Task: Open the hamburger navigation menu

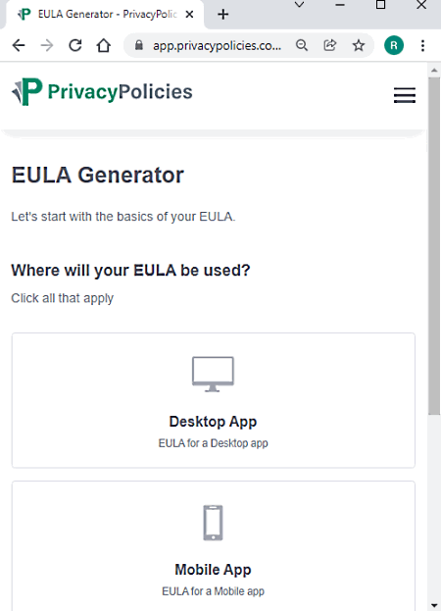Action: [x=405, y=95]
